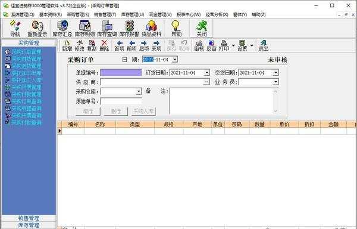This screenshot has height=229, width=357.
Task: Click the 采购管理 sidebar header
Action: (x=29, y=43)
